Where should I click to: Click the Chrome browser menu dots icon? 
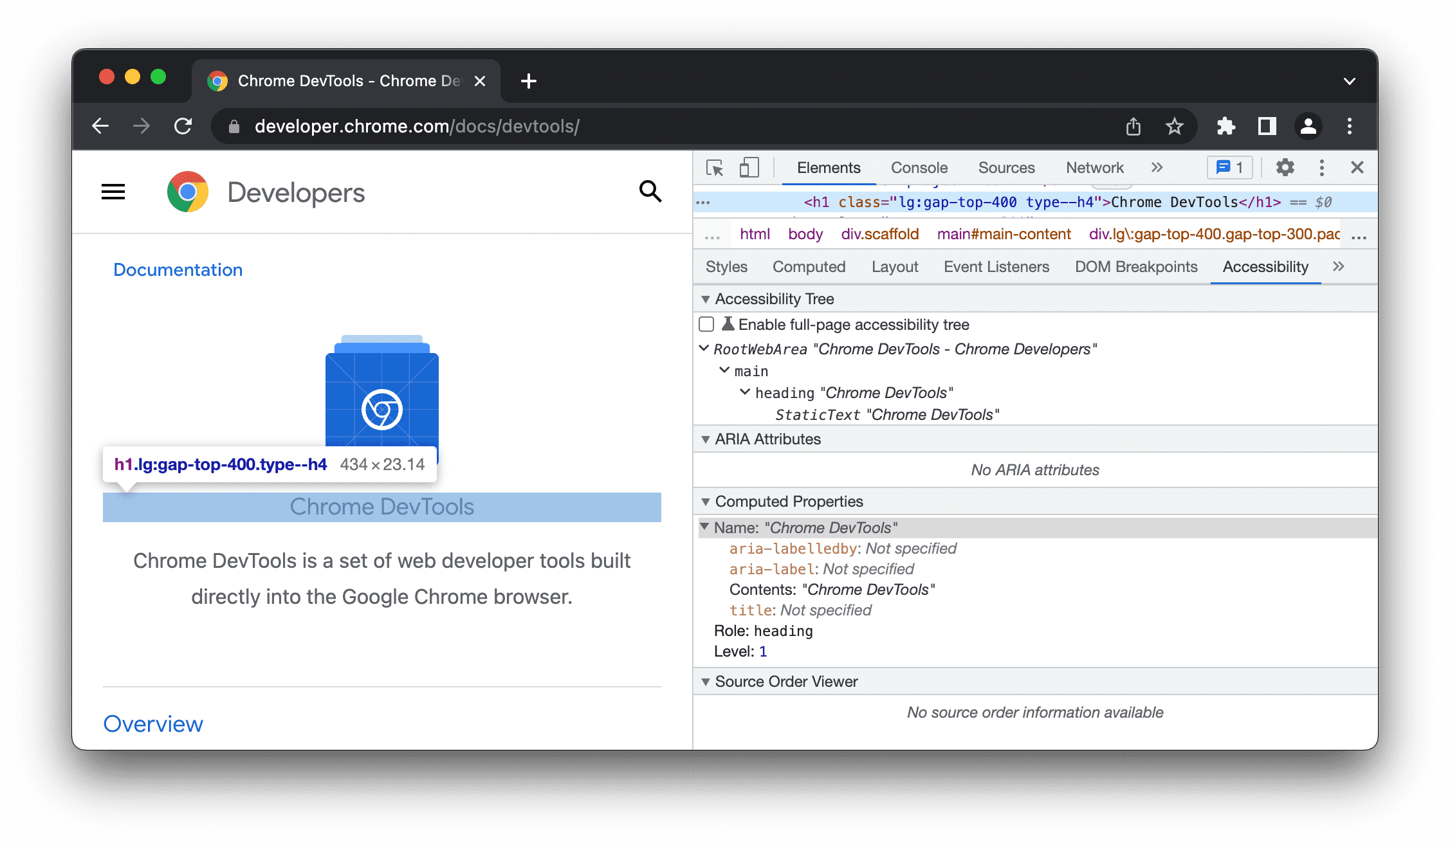pyautogui.click(x=1348, y=125)
